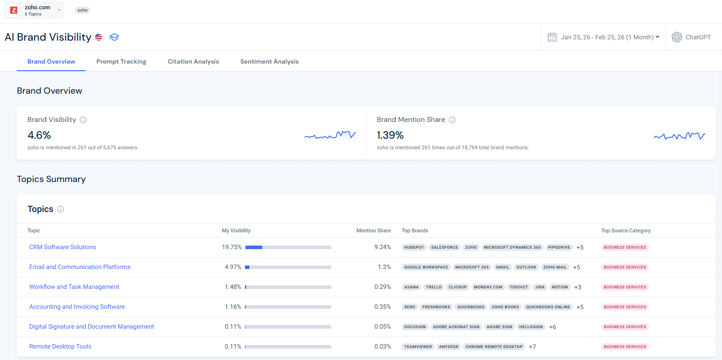722x360 pixels.
Task: Open the Email and Communication Platforms topic
Action: click(80, 267)
